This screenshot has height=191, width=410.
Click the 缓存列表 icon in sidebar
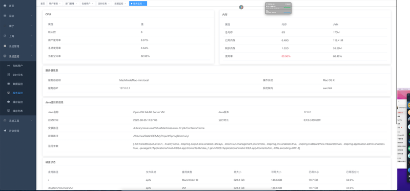coord(9,111)
